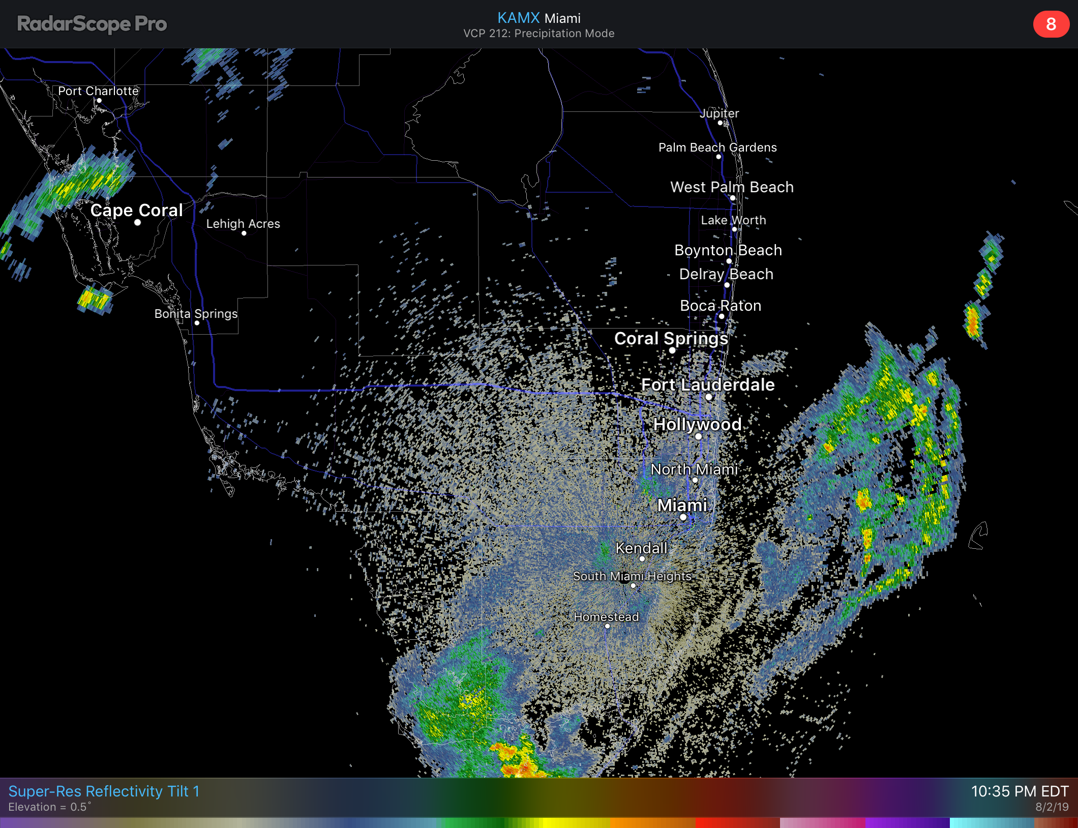
Task: Tap the 10:35 PM EDT timestamp
Action: point(1020,791)
